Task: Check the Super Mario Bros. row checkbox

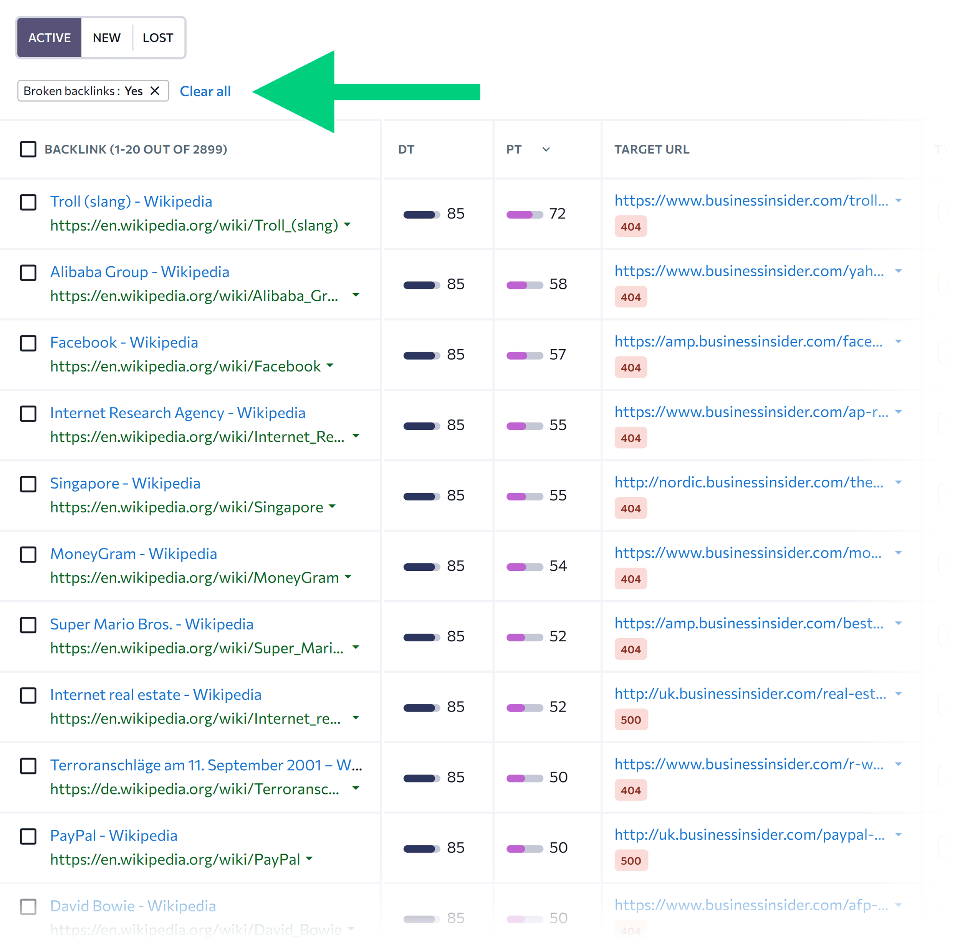Action: tap(28, 625)
